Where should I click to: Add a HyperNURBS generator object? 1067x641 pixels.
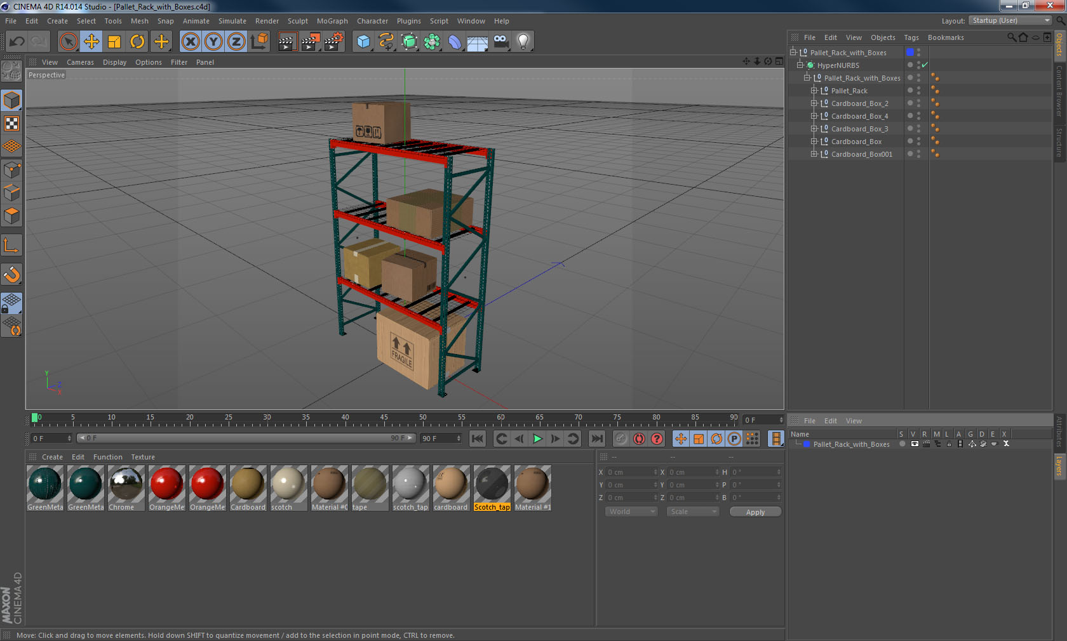410,42
